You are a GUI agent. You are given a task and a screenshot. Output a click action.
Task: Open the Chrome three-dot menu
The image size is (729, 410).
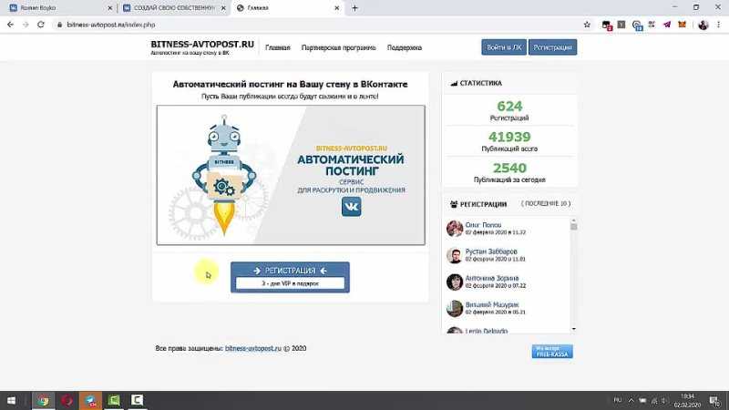coord(719,25)
